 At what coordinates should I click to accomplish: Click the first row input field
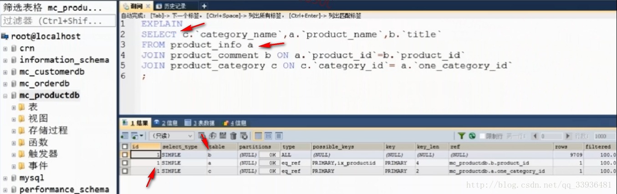(551, 136)
